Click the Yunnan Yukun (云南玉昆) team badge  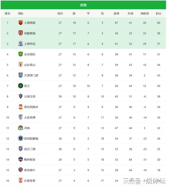(20, 96)
